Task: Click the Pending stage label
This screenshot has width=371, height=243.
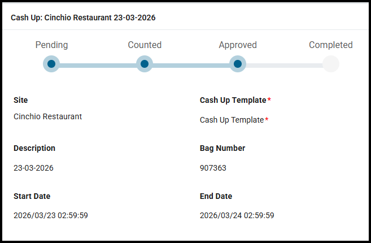Action: 51,45
